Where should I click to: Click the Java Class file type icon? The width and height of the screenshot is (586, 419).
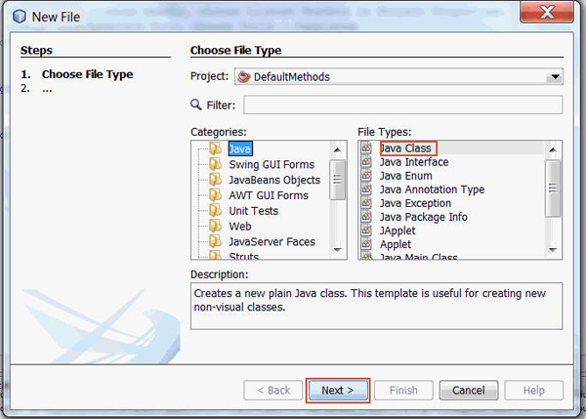pyautogui.click(x=366, y=148)
